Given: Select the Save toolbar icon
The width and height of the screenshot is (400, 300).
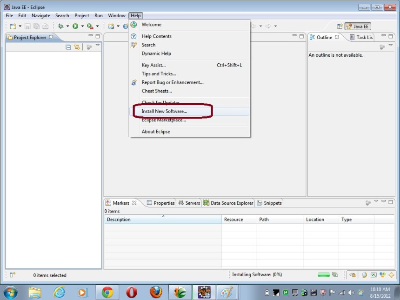Looking at the screenshot, I should tap(28, 26).
